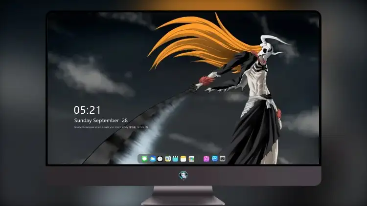
Task: Launch the pink Music app in dock
Action: 206,159
